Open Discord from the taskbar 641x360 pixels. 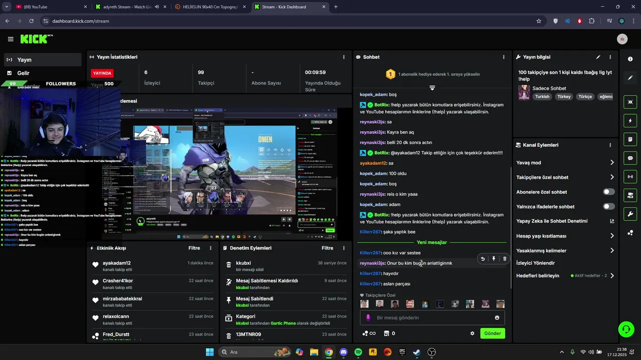pos(343,352)
